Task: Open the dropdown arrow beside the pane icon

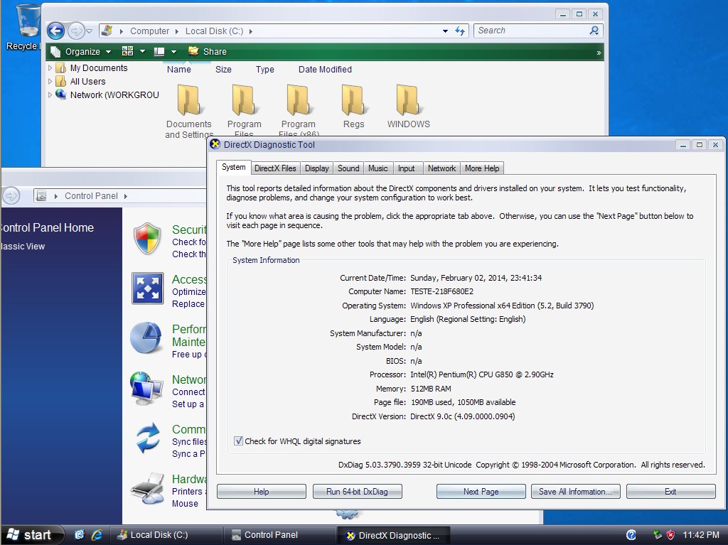Action: [173, 52]
